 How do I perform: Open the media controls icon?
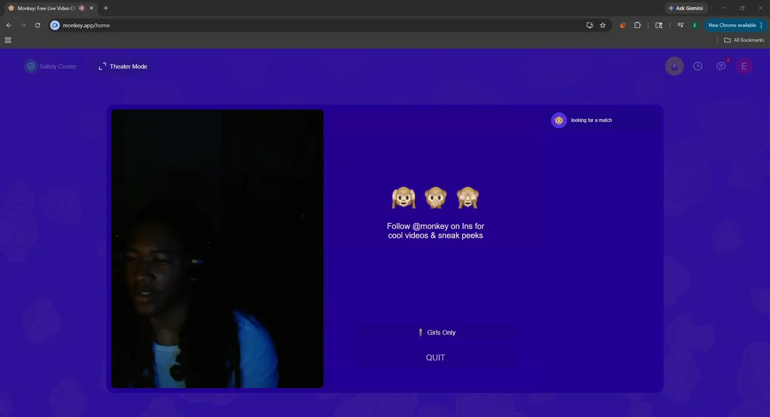click(680, 25)
